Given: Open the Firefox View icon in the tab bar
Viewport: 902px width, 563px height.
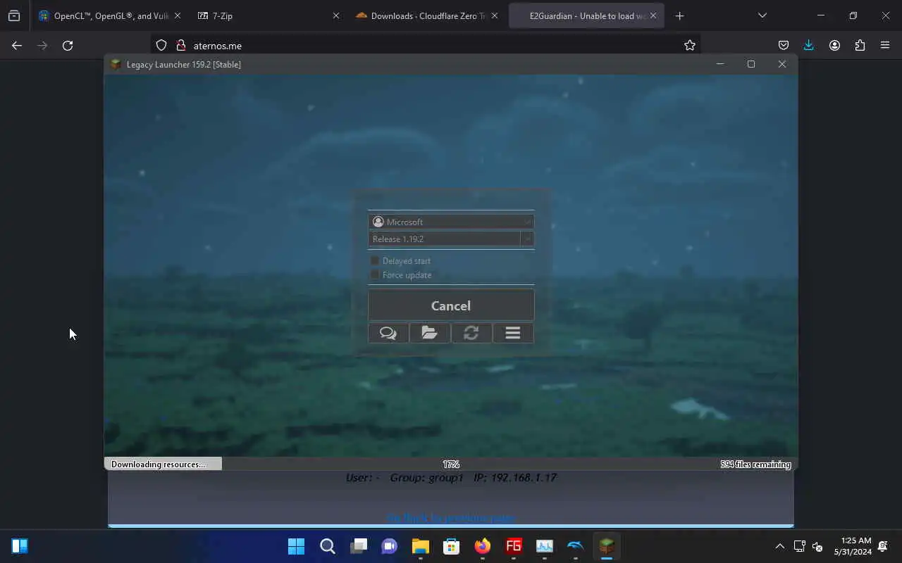Looking at the screenshot, I should coord(14,15).
